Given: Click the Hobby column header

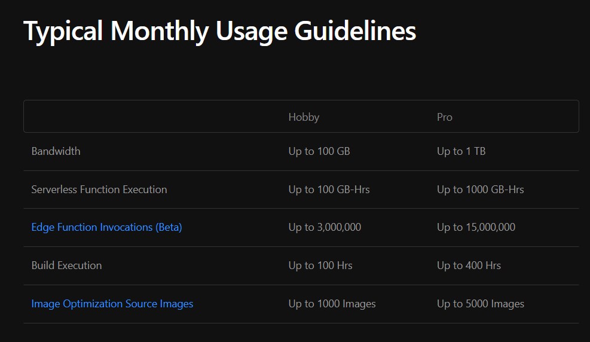Looking at the screenshot, I should click(304, 117).
